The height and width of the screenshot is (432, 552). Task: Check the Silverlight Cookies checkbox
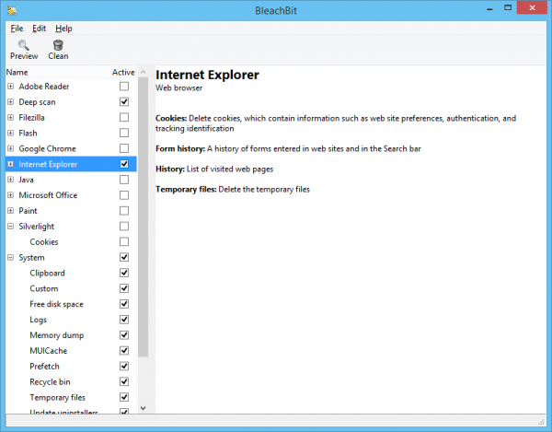[x=124, y=241]
